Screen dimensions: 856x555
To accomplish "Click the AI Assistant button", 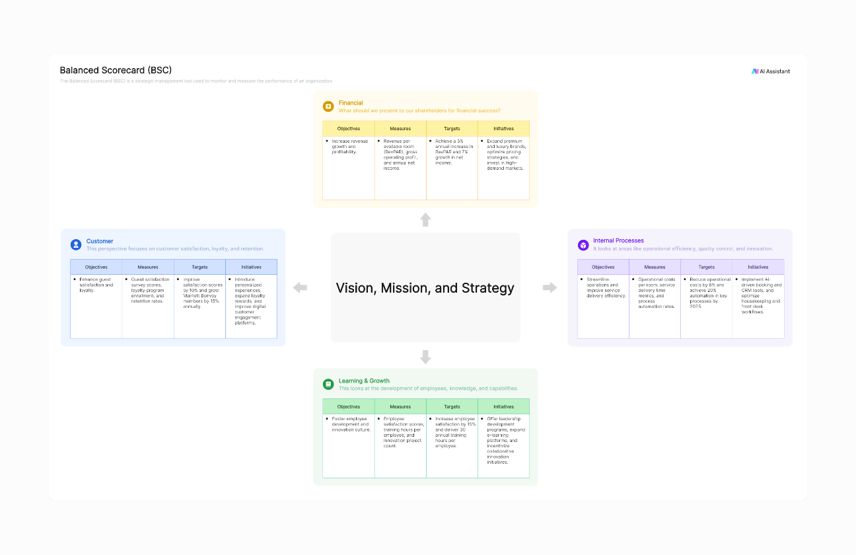I will tap(770, 71).
